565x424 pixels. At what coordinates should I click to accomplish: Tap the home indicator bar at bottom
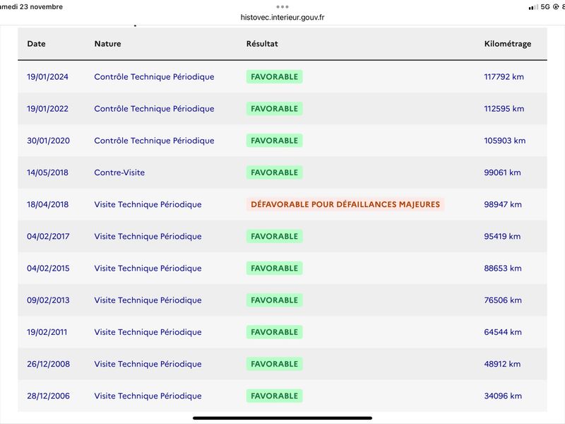click(x=282, y=418)
